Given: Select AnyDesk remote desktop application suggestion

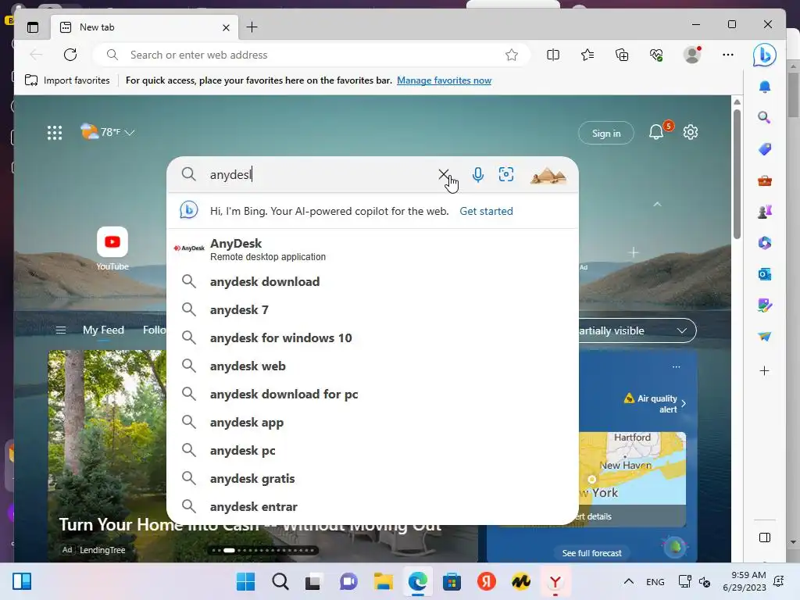Looking at the screenshot, I should (x=373, y=249).
